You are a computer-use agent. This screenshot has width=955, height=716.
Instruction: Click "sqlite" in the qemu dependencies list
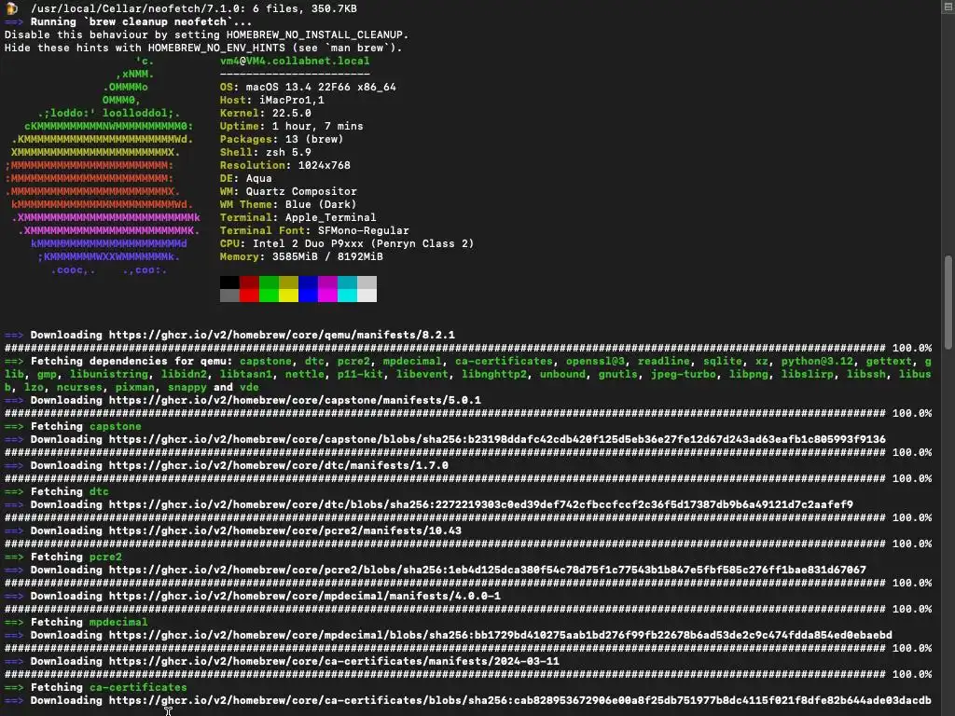tap(723, 361)
